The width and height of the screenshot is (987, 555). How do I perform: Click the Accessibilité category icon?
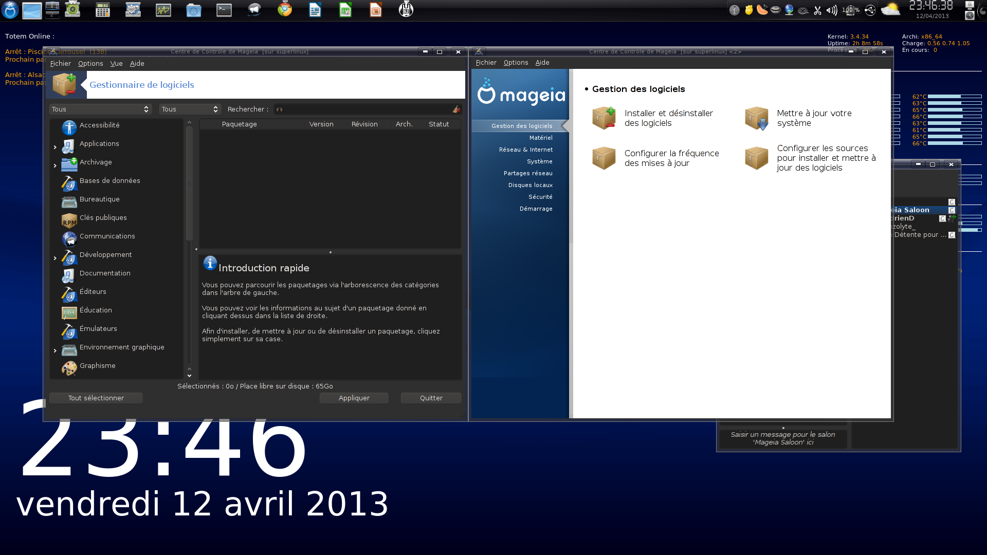coord(69,127)
